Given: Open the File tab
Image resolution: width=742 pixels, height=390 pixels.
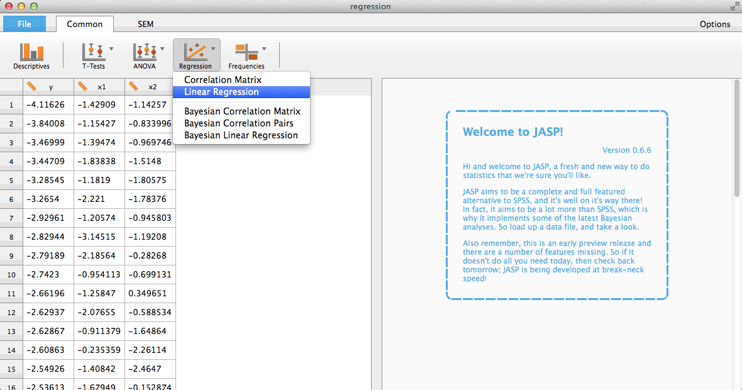Looking at the screenshot, I should tap(25, 24).
